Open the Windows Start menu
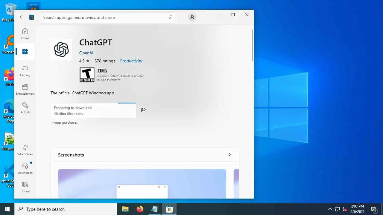This screenshot has width=383, height=215. 7,209
